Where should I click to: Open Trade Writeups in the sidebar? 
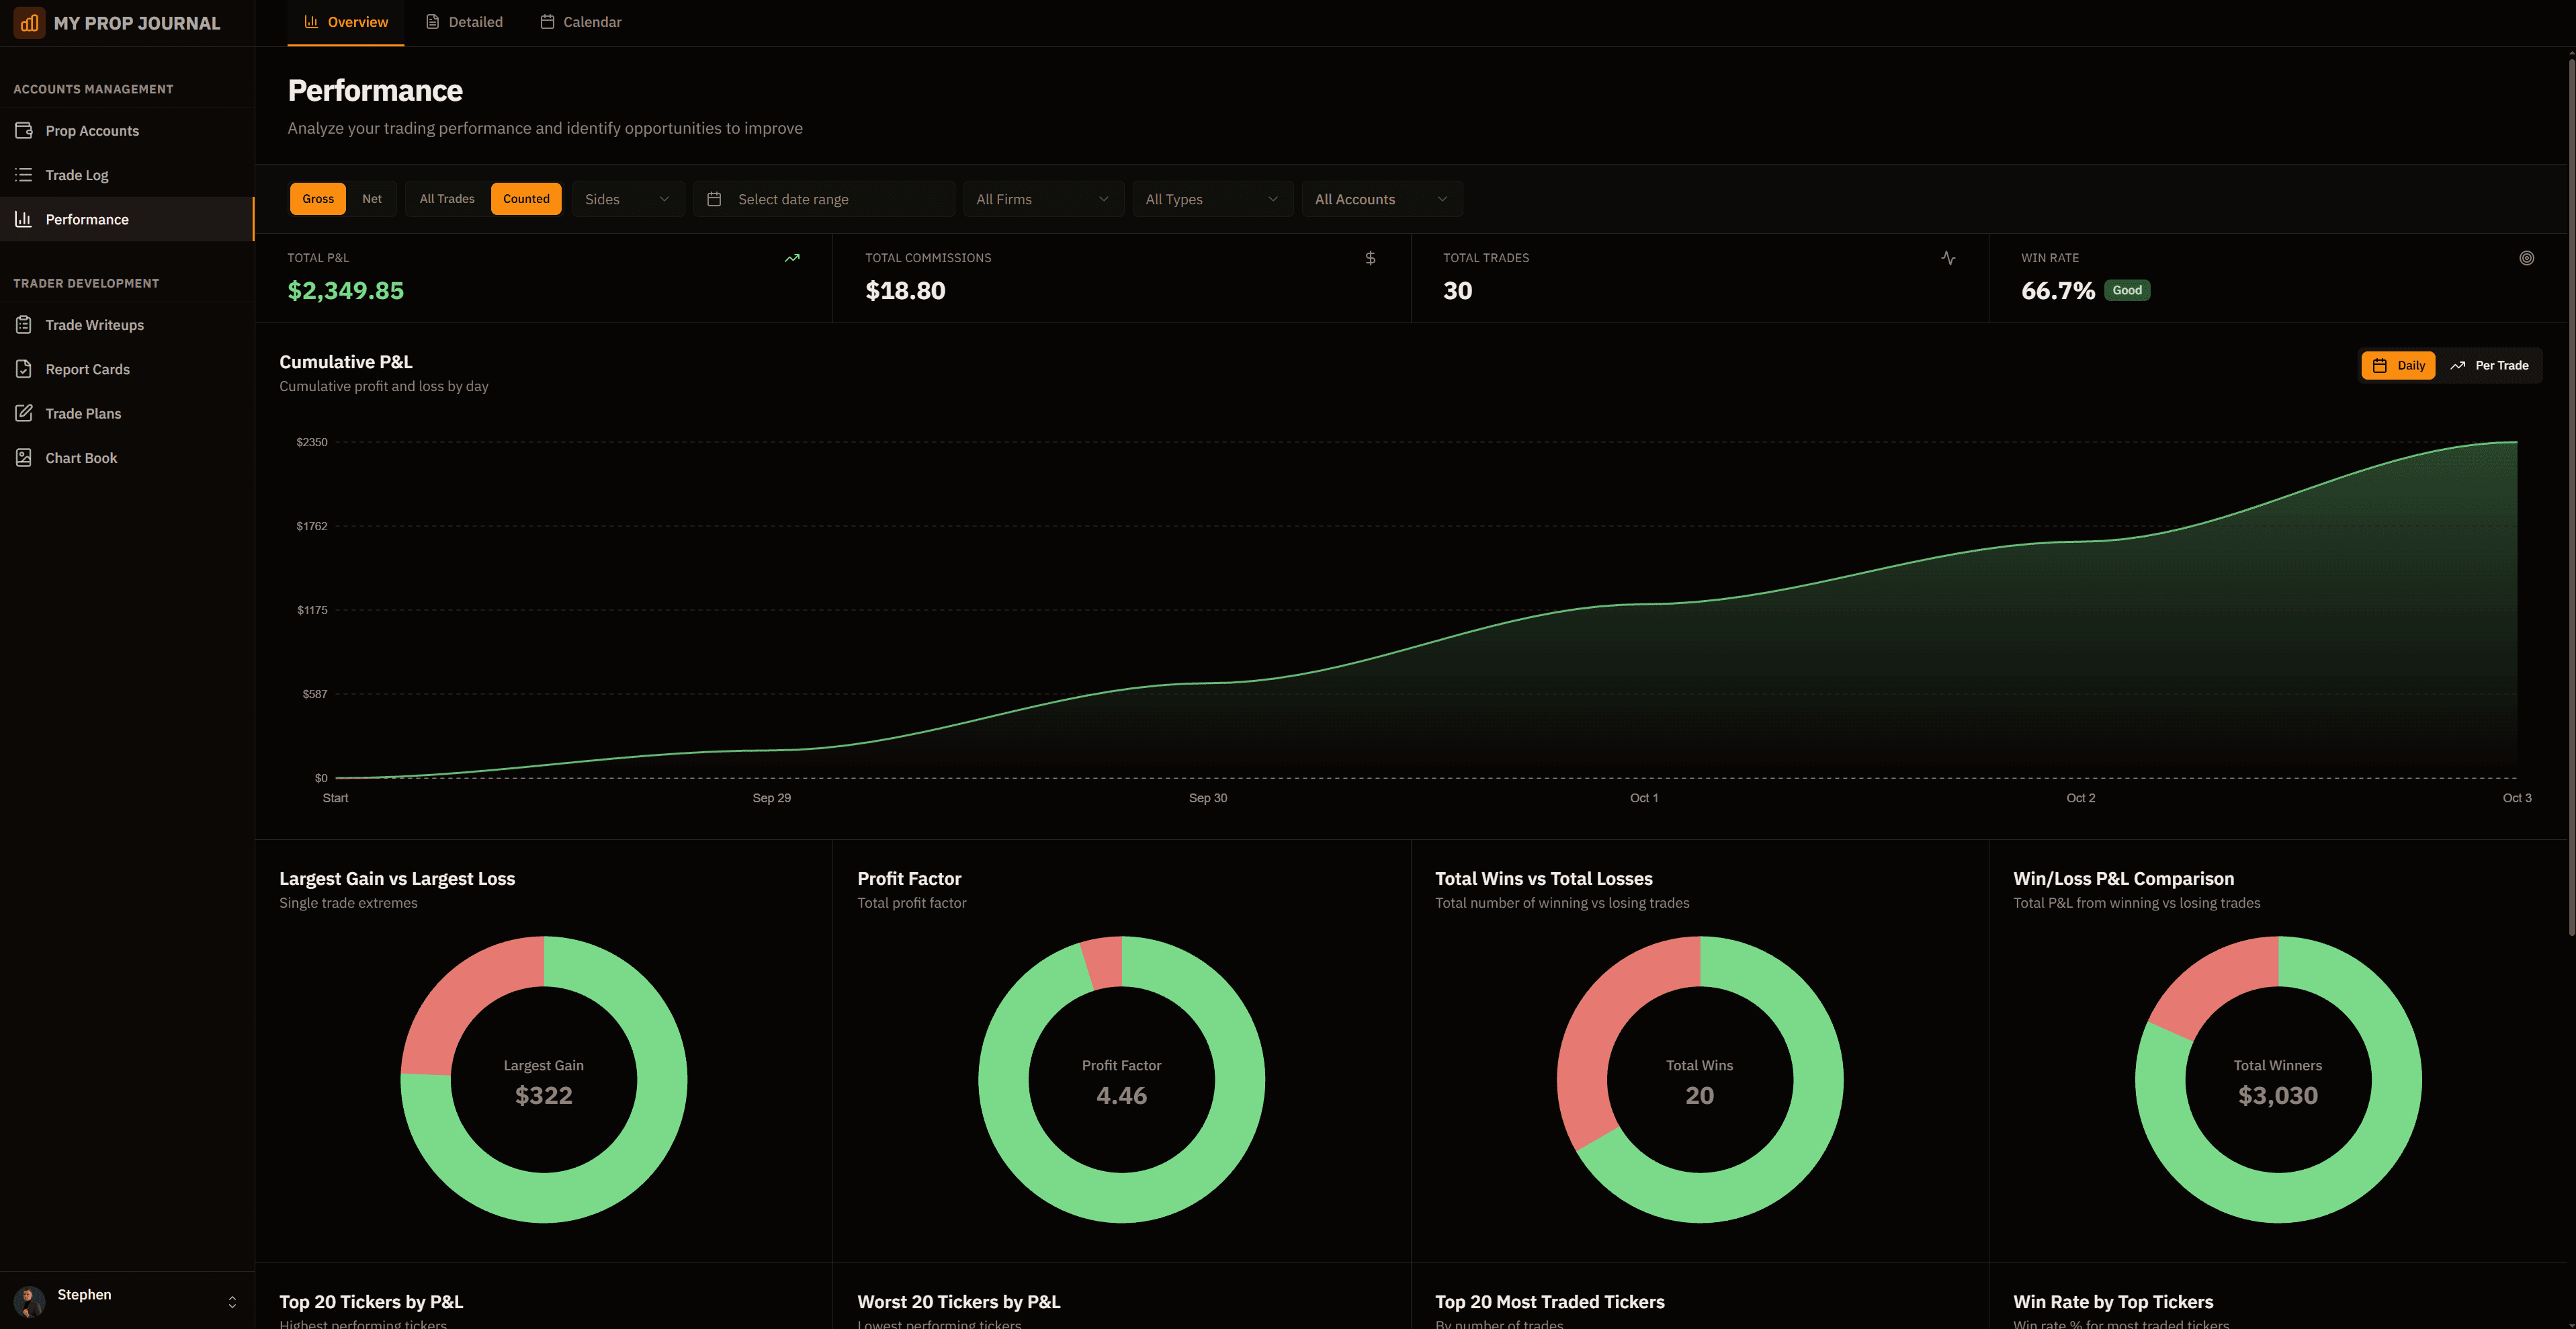pyautogui.click(x=94, y=325)
